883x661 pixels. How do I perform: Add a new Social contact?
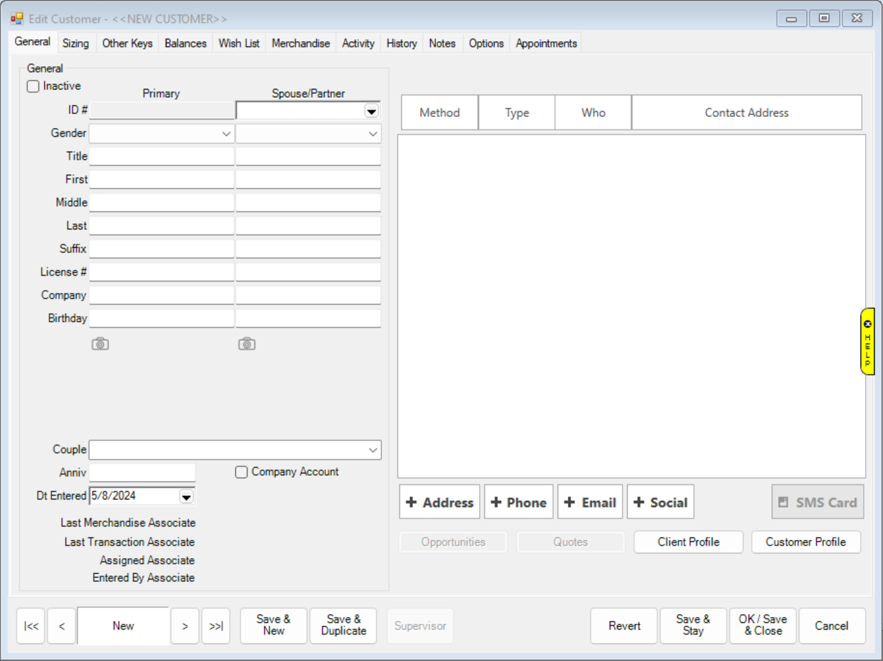coord(660,502)
